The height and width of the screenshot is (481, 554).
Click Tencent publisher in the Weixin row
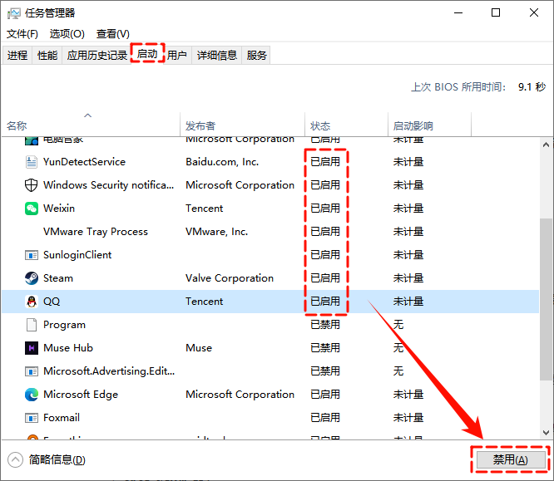pos(205,209)
